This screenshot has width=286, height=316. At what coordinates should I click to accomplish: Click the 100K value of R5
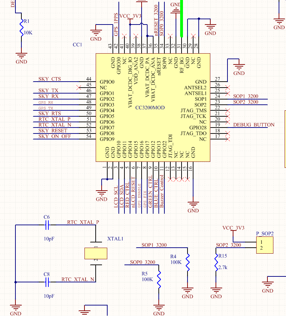pos(147,279)
